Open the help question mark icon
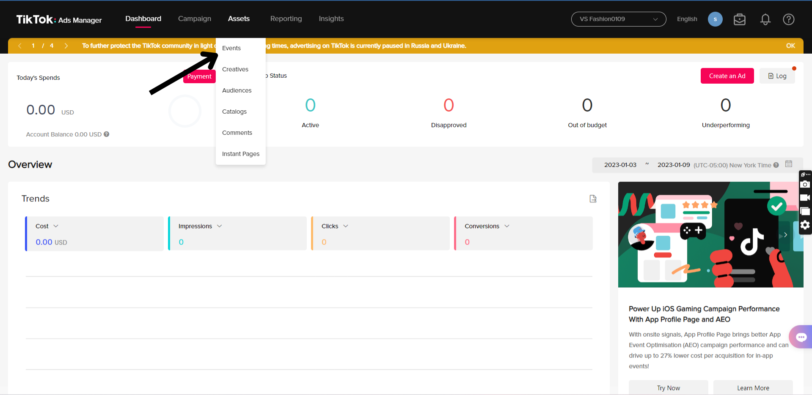Image resolution: width=812 pixels, height=395 pixels. click(788, 19)
